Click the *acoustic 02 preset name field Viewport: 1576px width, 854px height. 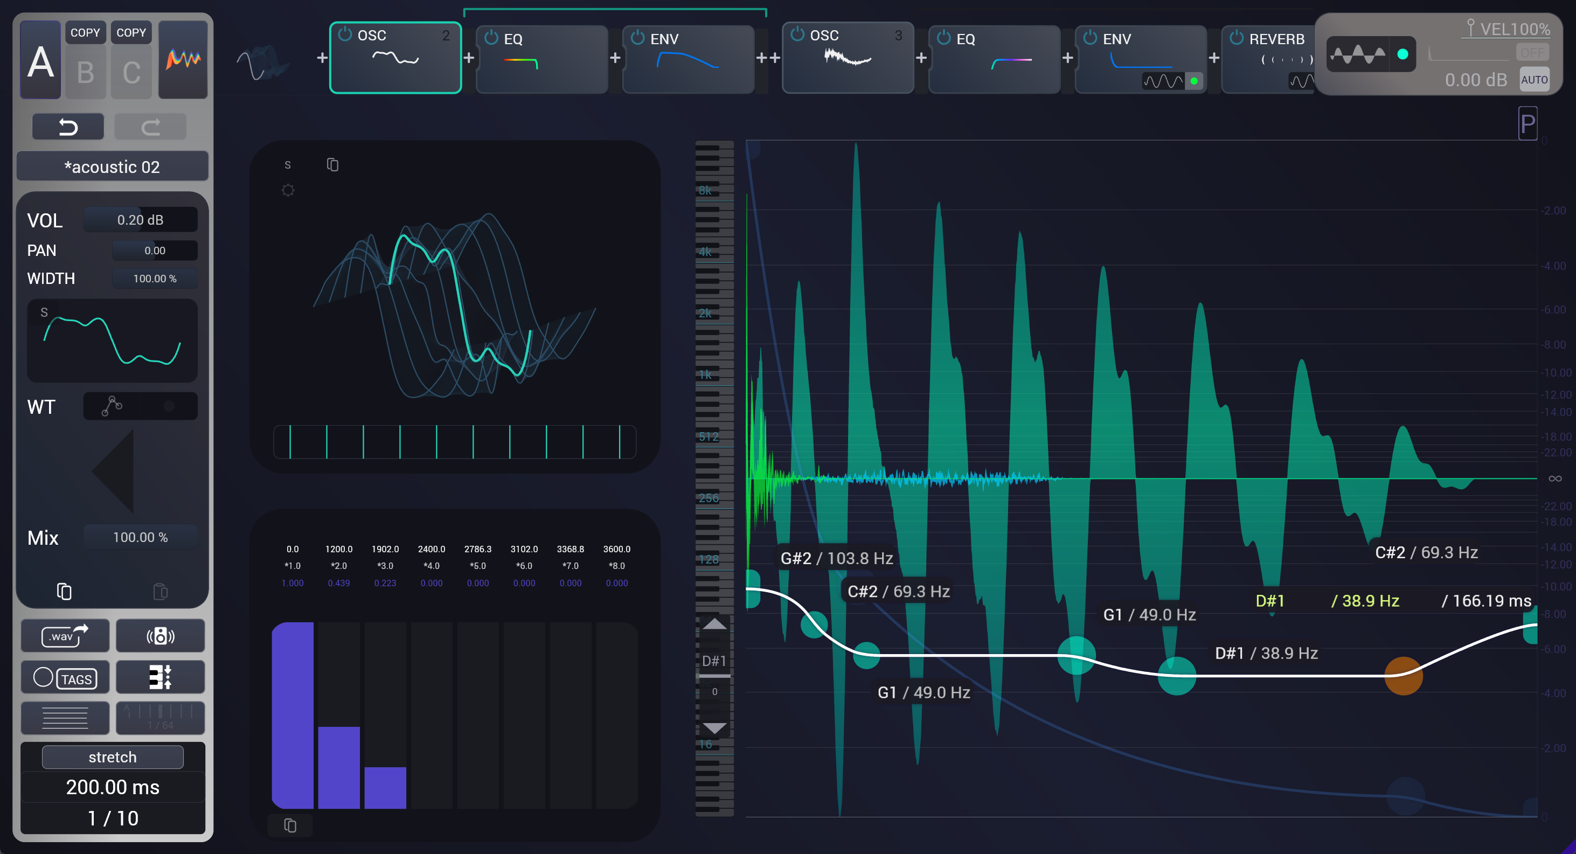pos(112,166)
